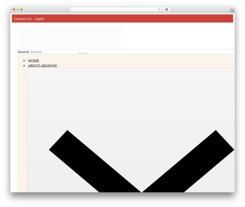The height and width of the screenshot is (207, 245).
Task: Maximize window with the green button
Action: click(22, 9)
